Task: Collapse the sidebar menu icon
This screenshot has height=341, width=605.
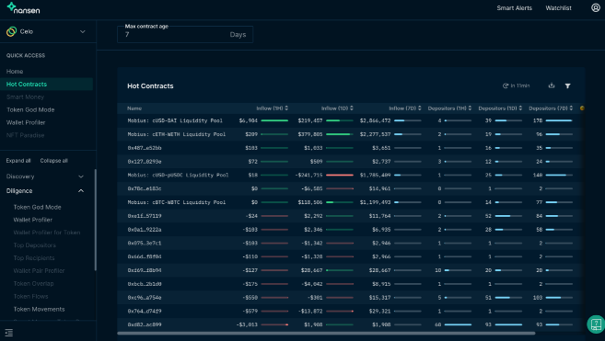Action: [9, 333]
